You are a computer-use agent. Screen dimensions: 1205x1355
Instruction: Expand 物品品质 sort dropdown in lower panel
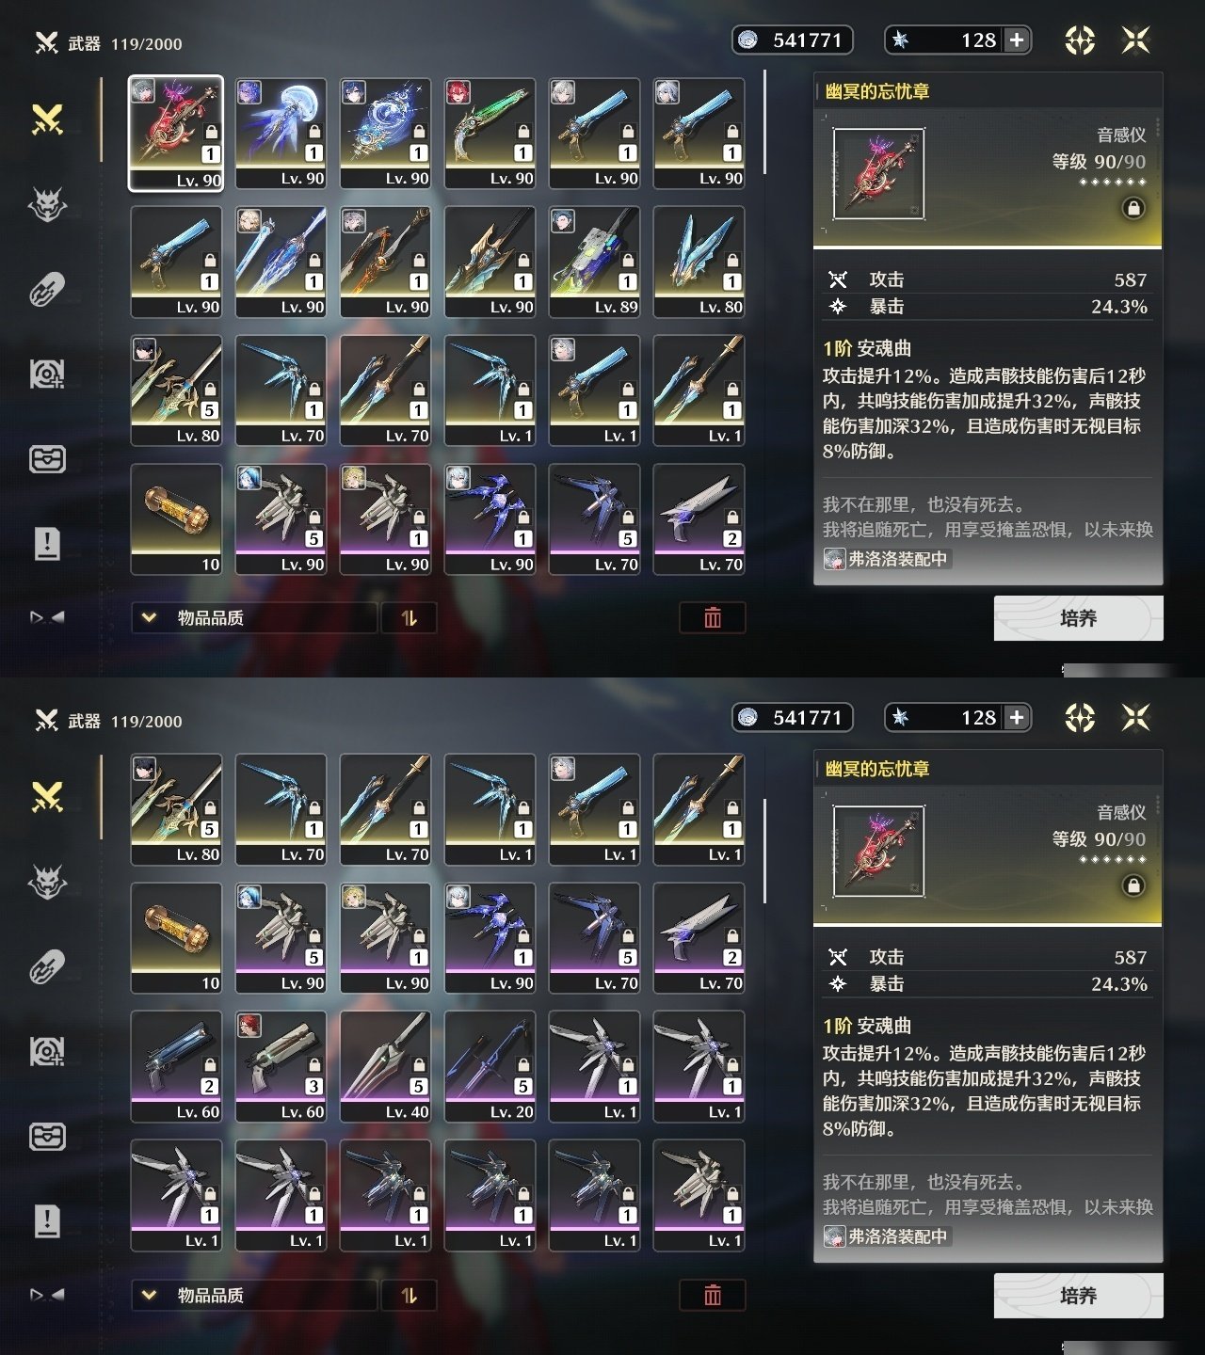(x=254, y=1296)
